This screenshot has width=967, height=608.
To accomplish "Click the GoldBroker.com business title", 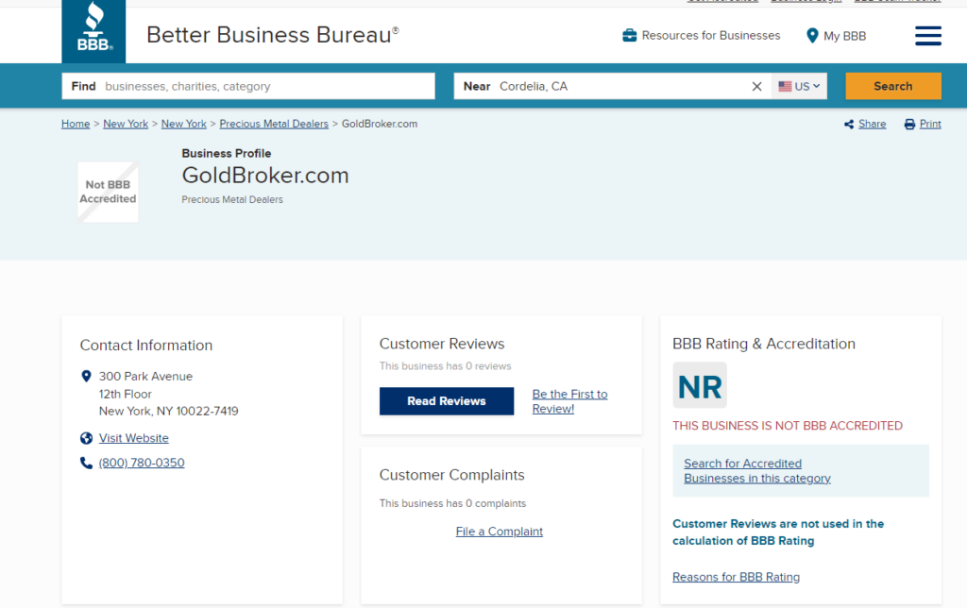I will pyautogui.click(x=265, y=176).
